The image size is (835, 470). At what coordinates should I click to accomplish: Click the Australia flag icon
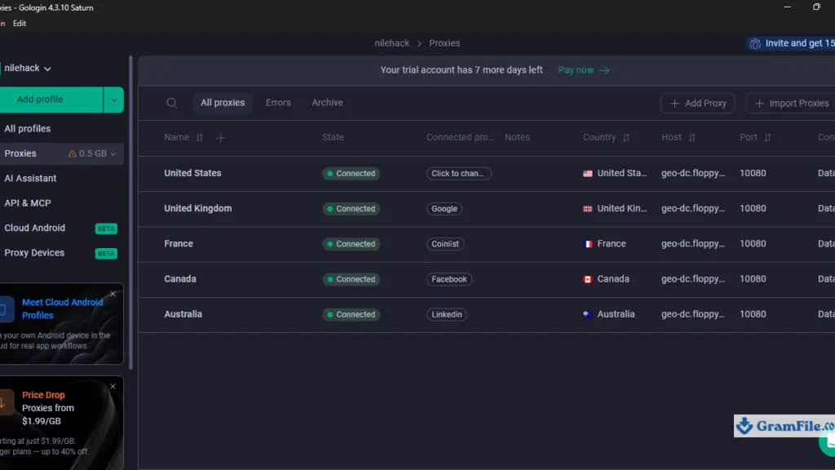pos(587,314)
